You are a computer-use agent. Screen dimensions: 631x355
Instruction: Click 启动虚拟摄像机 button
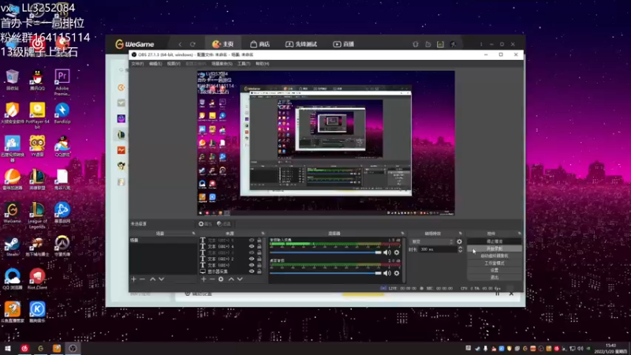(x=495, y=256)
